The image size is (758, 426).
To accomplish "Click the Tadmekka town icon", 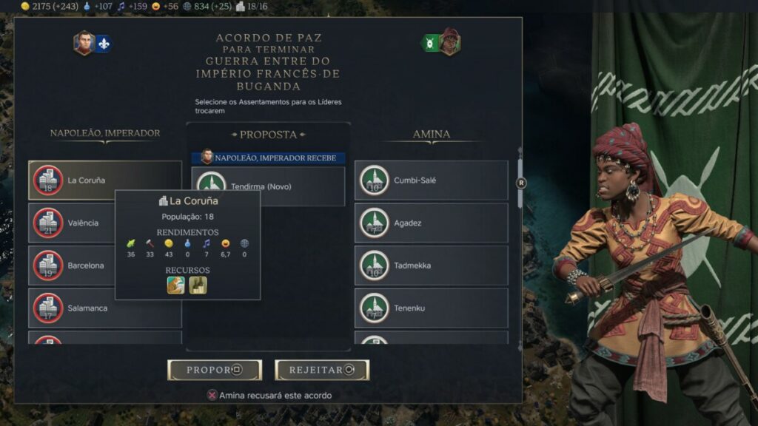I will pos(374,266).
